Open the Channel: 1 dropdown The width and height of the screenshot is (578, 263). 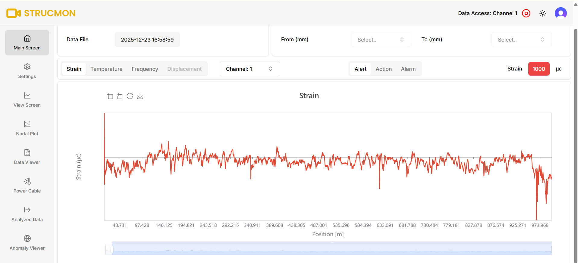click(x=250, y=69)
